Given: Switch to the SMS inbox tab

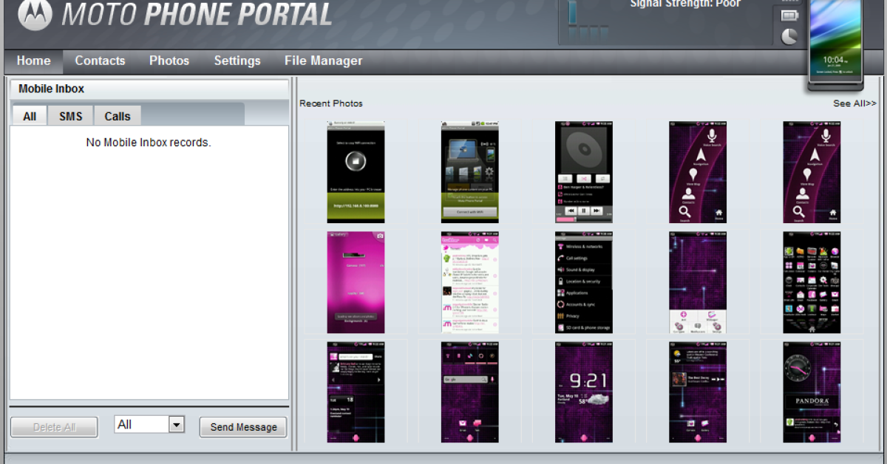Looking at the screenshot, I should pos(71,116).
